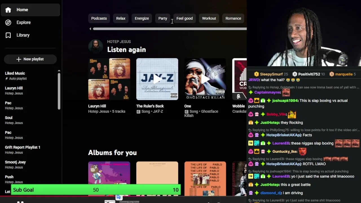Click the Guntucky_Ike username in chat
361x203 pixels.
(x=285, y=152)
